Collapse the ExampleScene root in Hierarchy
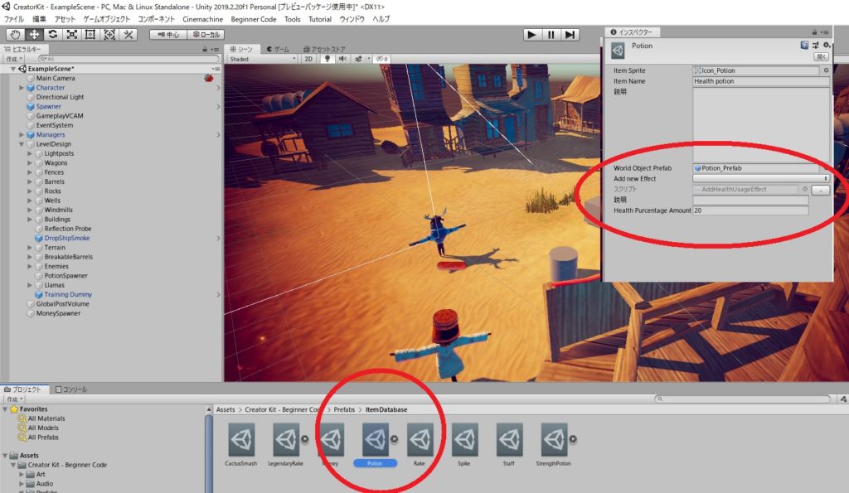This screenshot has height=493, width=849. [13, 70]
